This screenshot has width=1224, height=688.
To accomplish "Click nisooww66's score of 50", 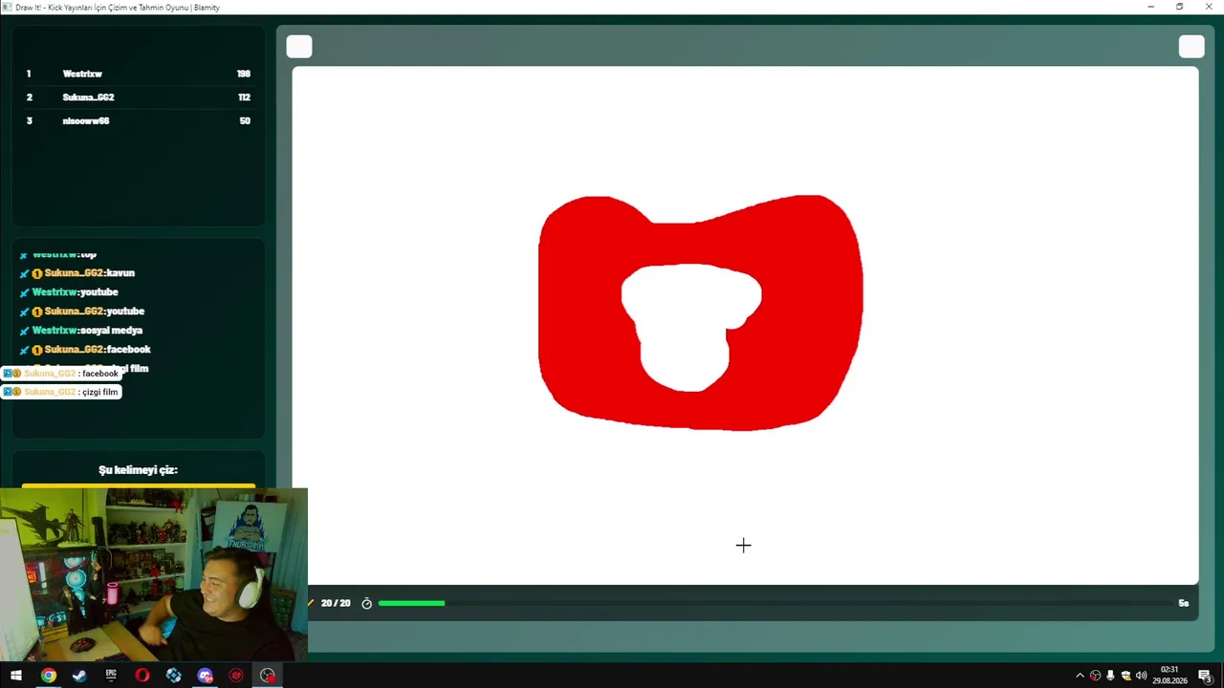I will click(245, 121).
